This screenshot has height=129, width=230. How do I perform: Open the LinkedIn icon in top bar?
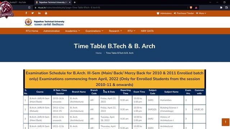[x=39, y=13]
